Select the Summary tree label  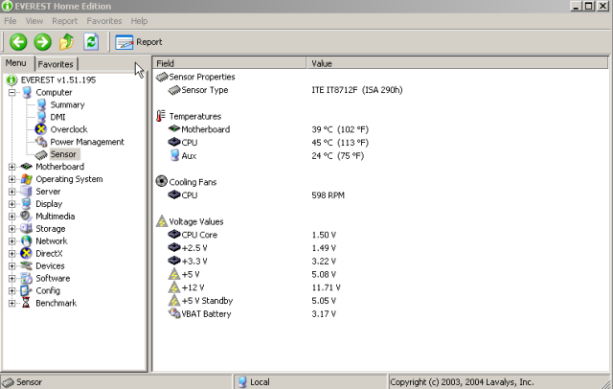point(68,104)
